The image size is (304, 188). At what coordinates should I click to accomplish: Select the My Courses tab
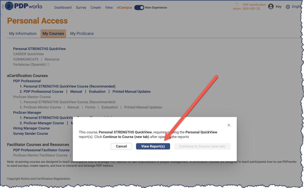[x=53, y=34]
